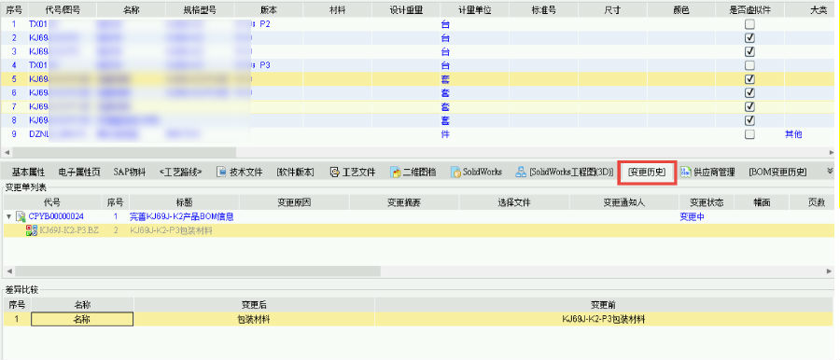Click the BOM table scroll-left arrow

7,153
